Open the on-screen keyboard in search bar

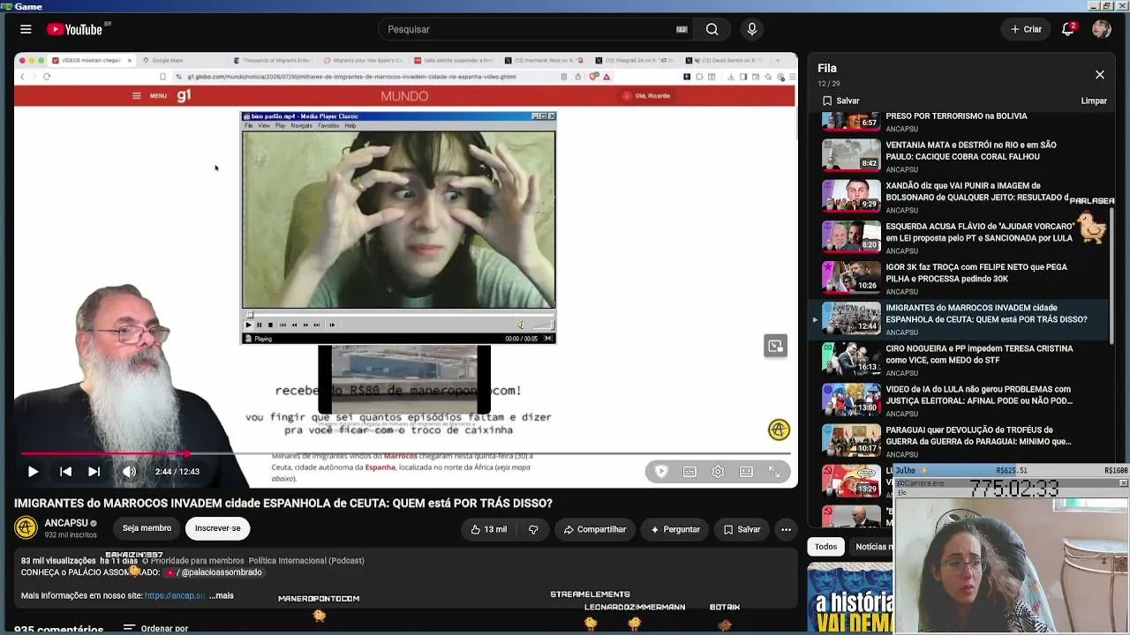point(682,29)
